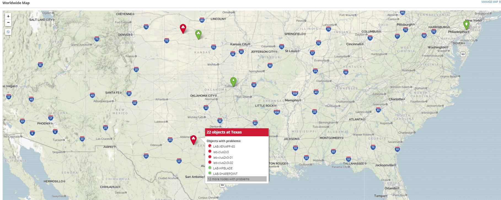Click green status dot beside LAB-HPBLADE

(x=210, y=168)
